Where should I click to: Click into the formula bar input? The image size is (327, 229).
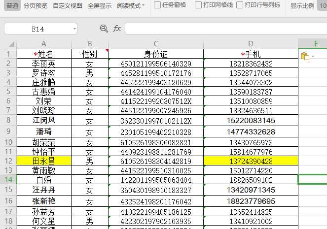(x=226, y=29)
